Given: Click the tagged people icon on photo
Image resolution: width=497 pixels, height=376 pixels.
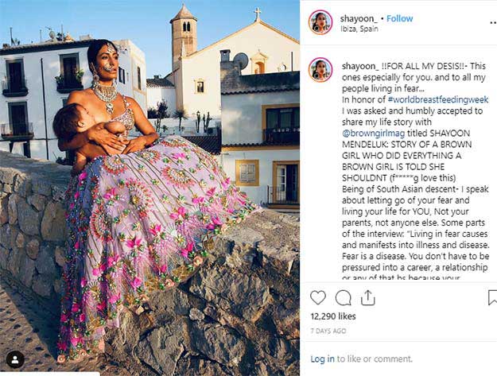Looking at the screenshot, I should (15, 359).
